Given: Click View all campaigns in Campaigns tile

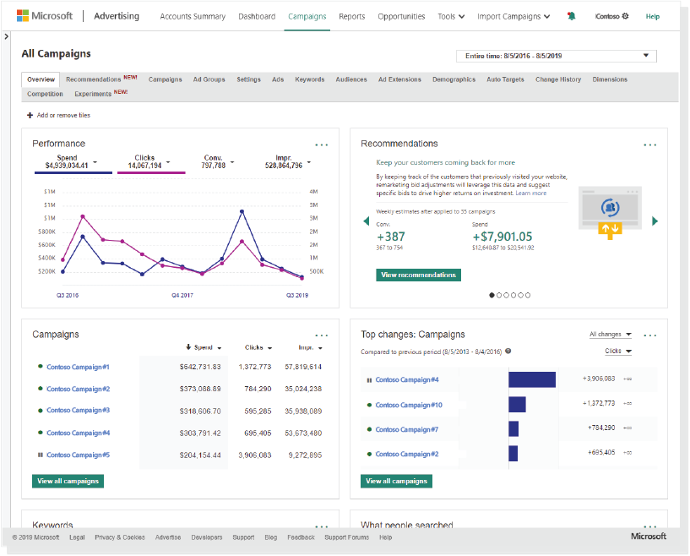Looking at the screenshot, I should [x=68, y=481].
